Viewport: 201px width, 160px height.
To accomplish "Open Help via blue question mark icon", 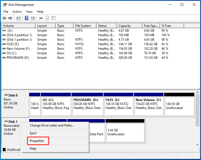I will coord(27,18).
